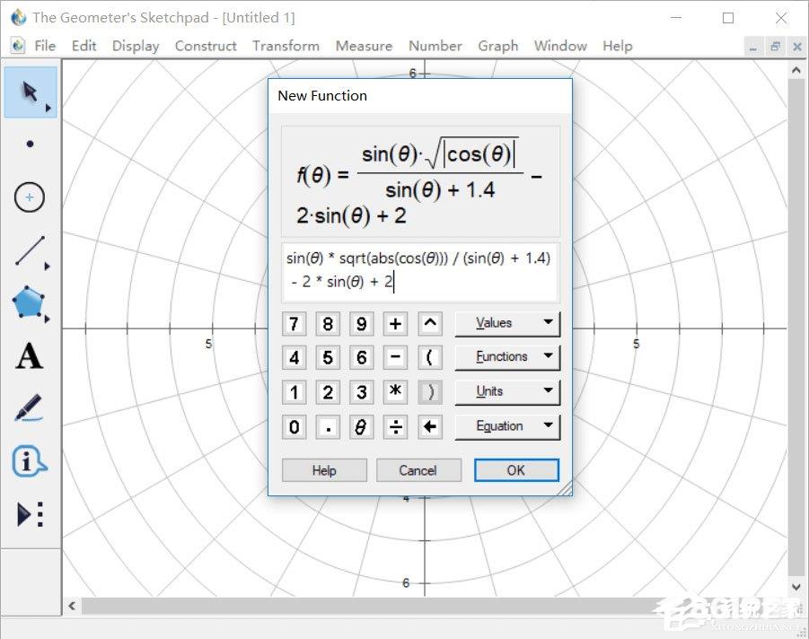Viewport: 809px width, 639px height.
Task: Insert an open parenthesis
Action: pos(430,357)
